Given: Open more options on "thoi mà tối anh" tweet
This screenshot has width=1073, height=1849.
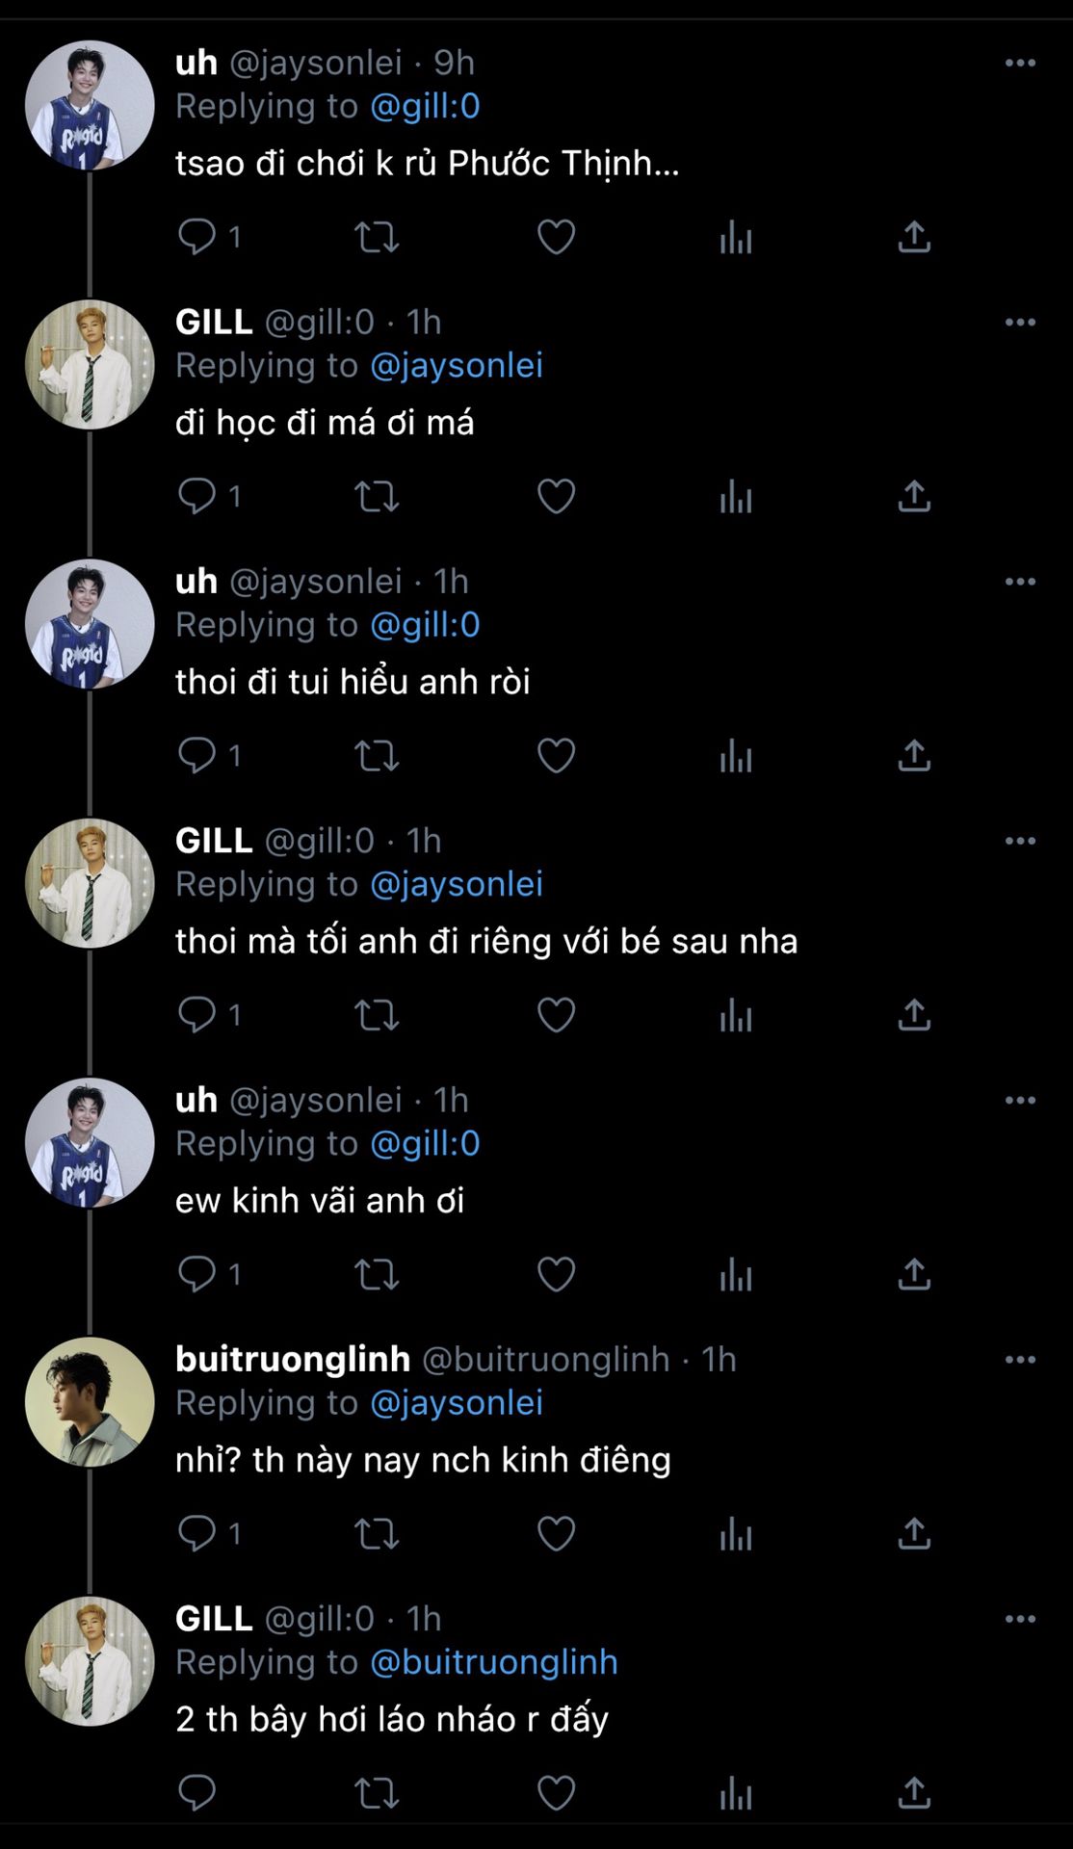Looking at the screenshot, I should (x=1020, y=842).
